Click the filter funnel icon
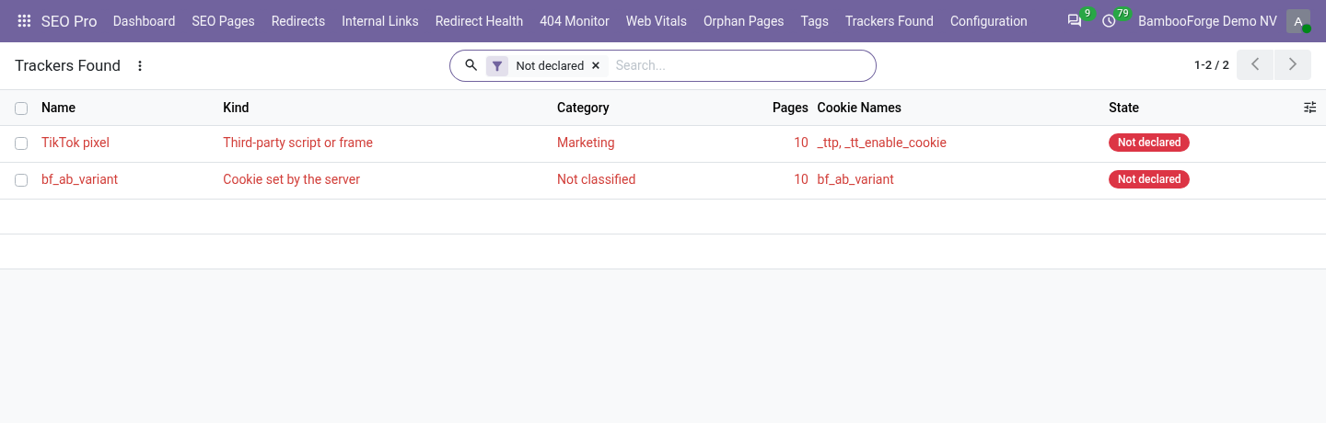The image size is (1326, 423). tap(497, 66)
